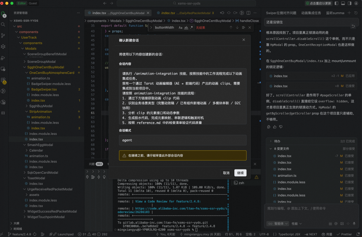Toggle the right sidebar layout icon

pos(350,3)
